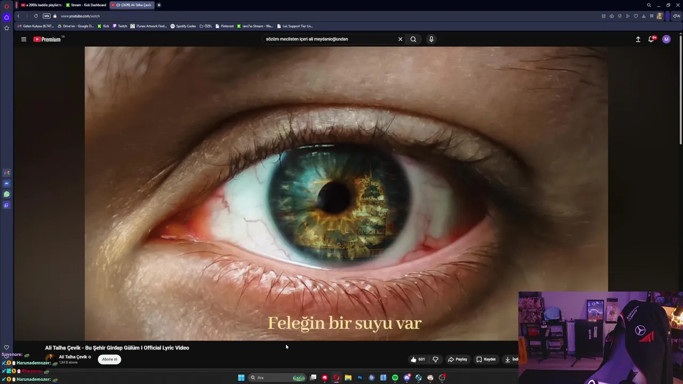Open Opera snapshot camera icon
683x384 pixels.
click(611, 16)
